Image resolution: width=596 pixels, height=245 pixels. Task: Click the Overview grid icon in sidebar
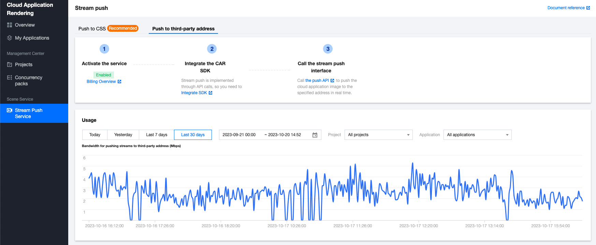(x=10, y=25)
